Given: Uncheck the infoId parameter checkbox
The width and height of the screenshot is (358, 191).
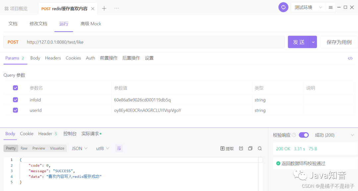Looking at the screenshot, I should click(15, 100).
